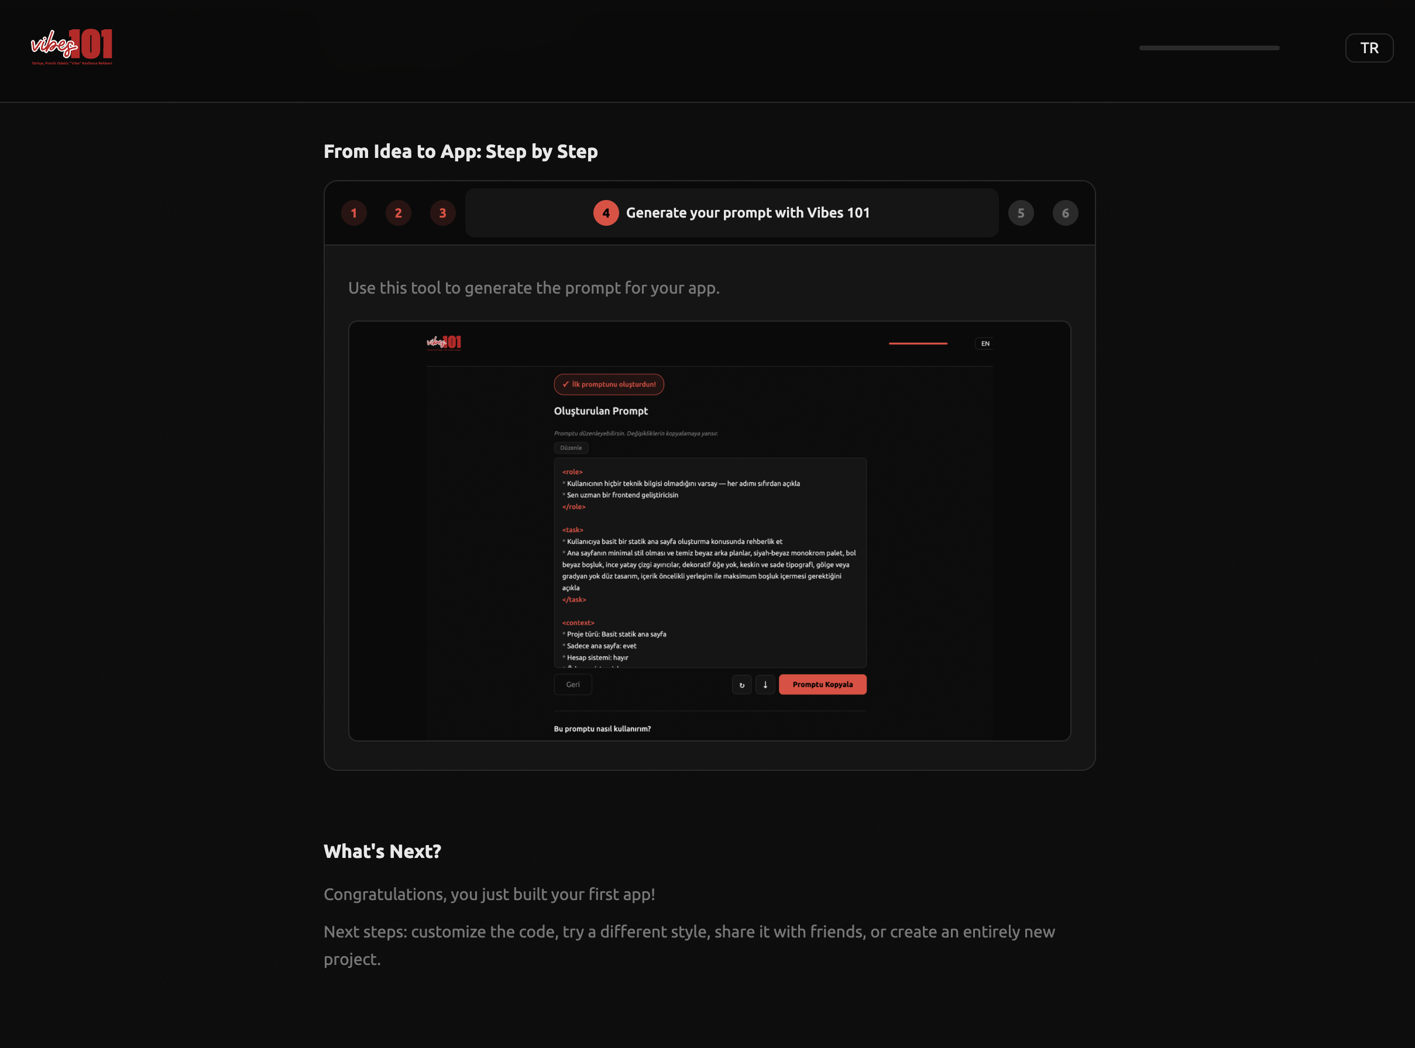Click the İlk promptunu oluşturdun checkmark badge
This screenshot has width=1415, height=1048.
[x=608, y=384]
